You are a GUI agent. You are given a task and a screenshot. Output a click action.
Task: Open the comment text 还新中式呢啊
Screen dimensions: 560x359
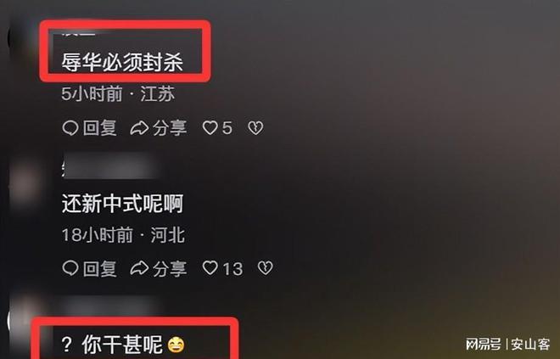122,204
